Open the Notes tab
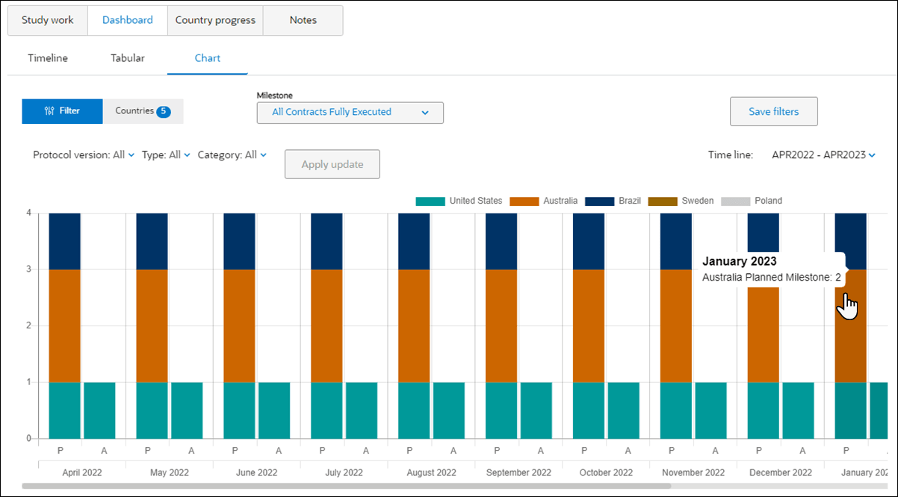The width and height of the screenshot is (898, 497). [303, 20]
